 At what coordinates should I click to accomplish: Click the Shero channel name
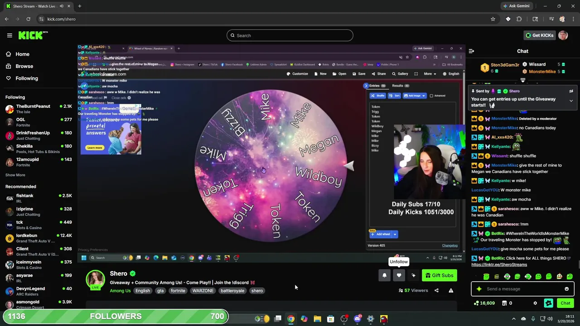118,273
